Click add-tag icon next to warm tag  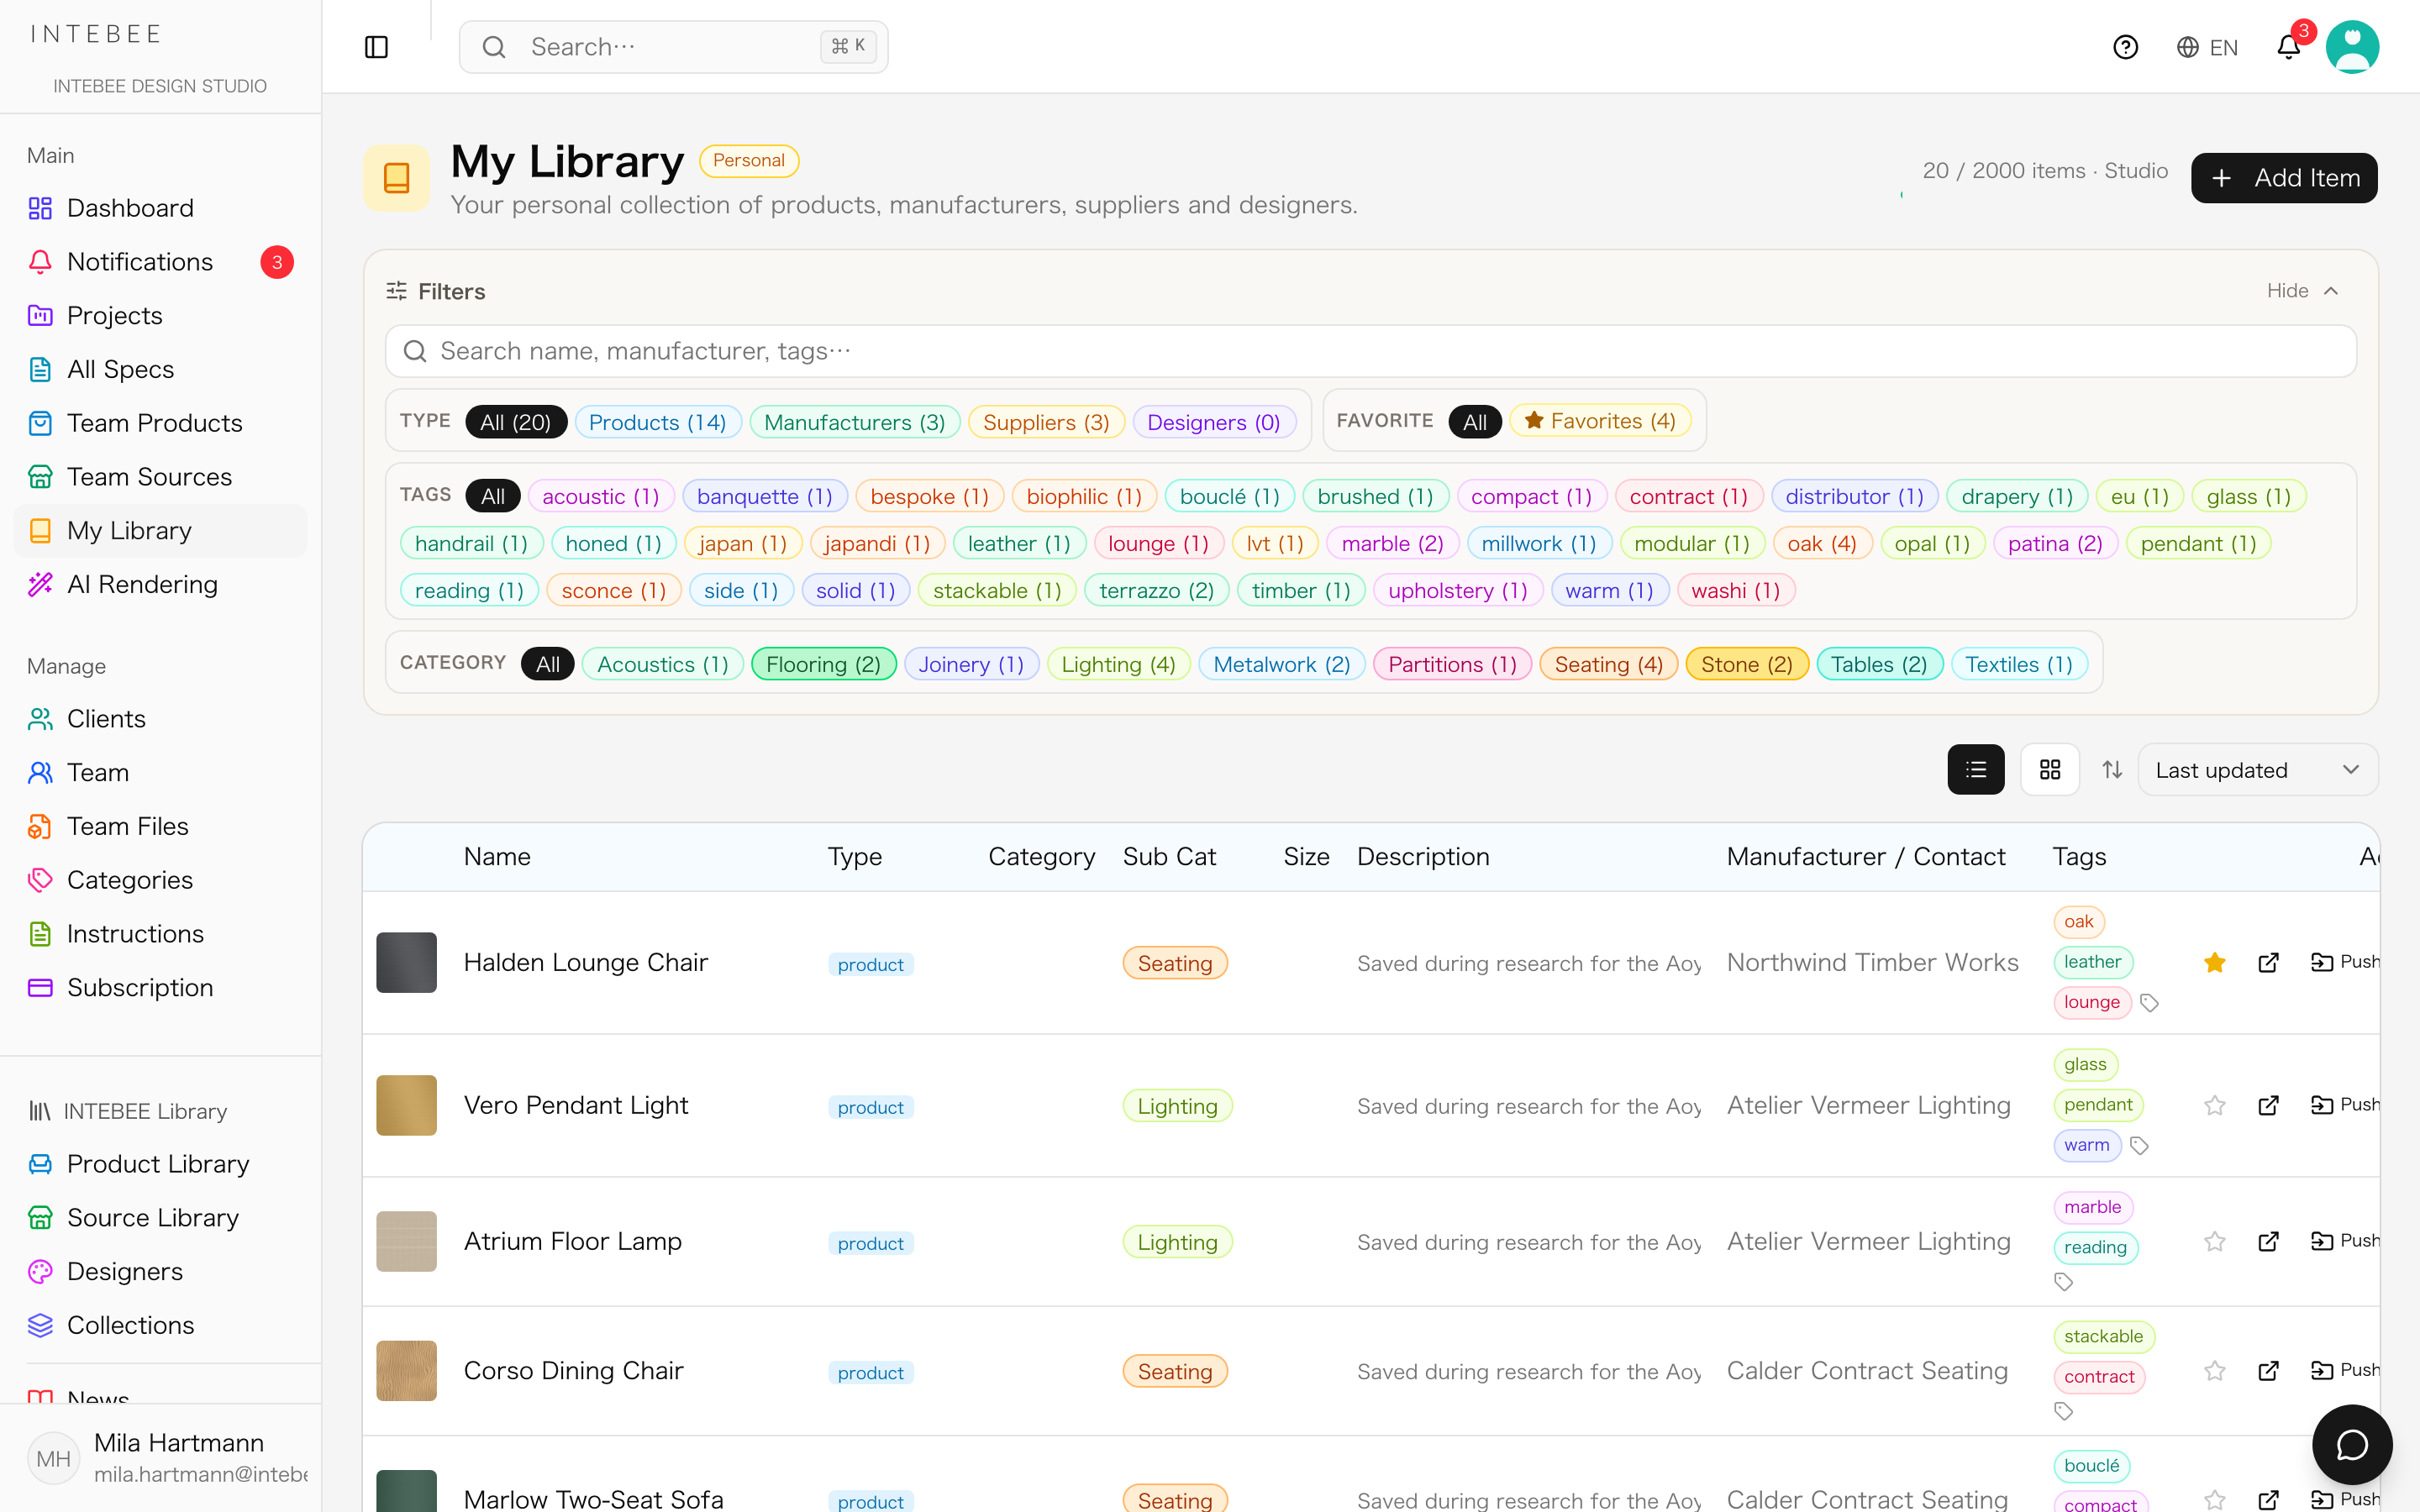tap(2139, 1146)
